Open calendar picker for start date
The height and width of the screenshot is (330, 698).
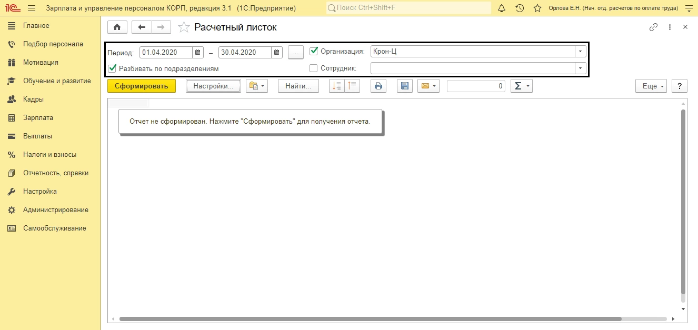(x=198, y=52)
